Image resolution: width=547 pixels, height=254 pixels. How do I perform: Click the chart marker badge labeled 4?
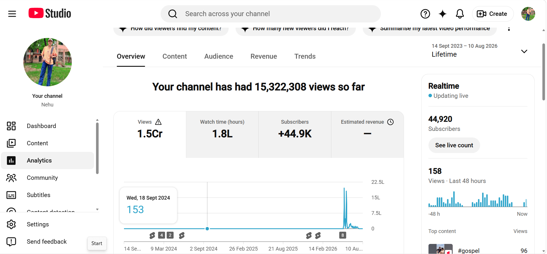161,235
